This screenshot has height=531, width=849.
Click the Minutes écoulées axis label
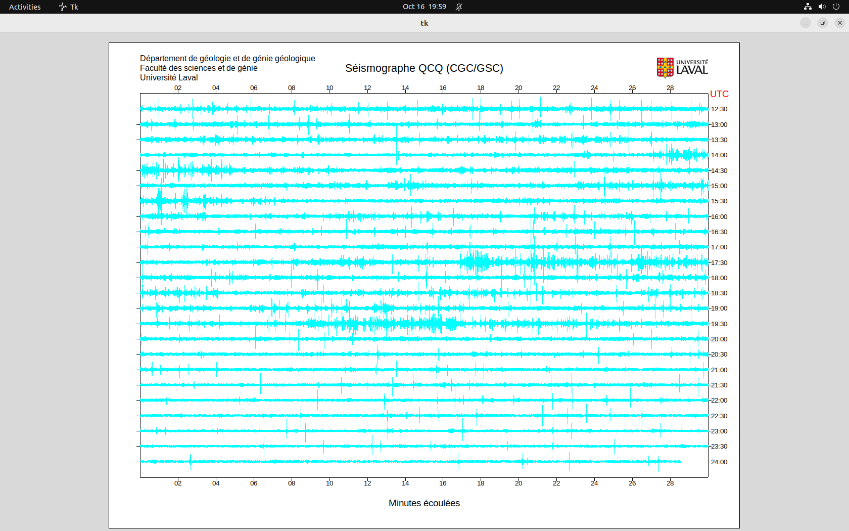(x=424, y=503)
